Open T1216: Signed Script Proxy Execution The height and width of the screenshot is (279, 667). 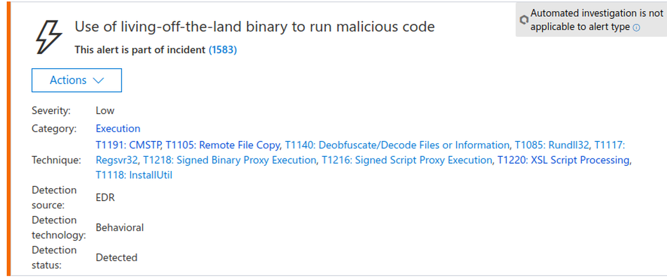point(406,160)
